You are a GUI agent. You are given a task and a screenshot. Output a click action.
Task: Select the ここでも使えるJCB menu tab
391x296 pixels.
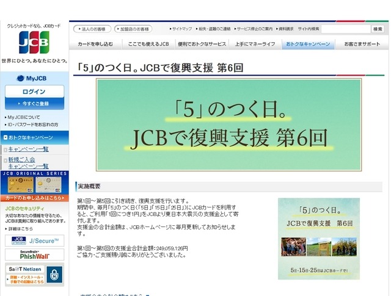148,44
